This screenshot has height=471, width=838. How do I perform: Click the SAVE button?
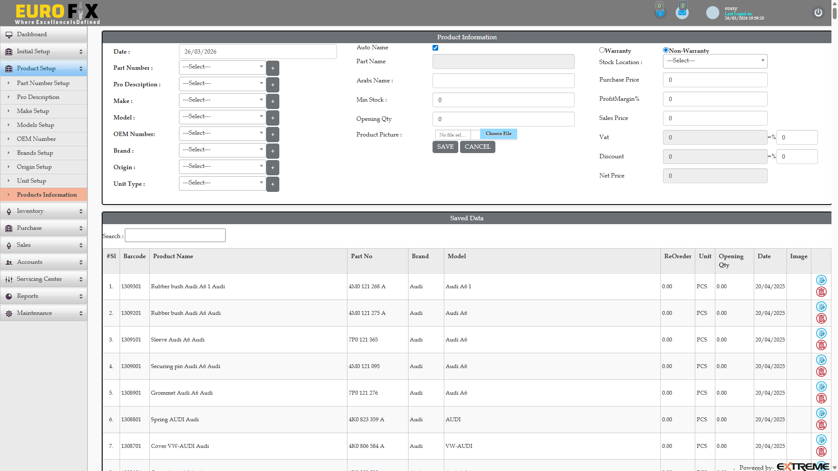pos(445,147)
